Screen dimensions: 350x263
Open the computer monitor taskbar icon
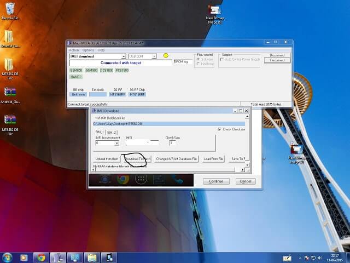coord(75,258)
